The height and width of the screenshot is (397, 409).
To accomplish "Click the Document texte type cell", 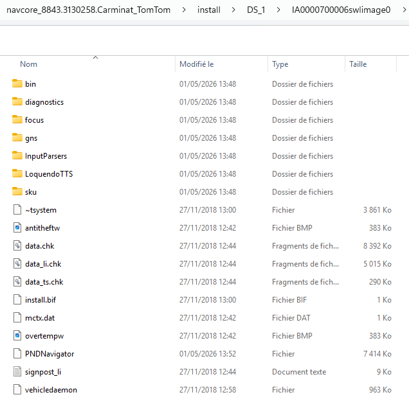I will 299,372.
